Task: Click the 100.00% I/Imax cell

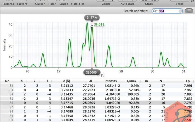Action: 133,94
